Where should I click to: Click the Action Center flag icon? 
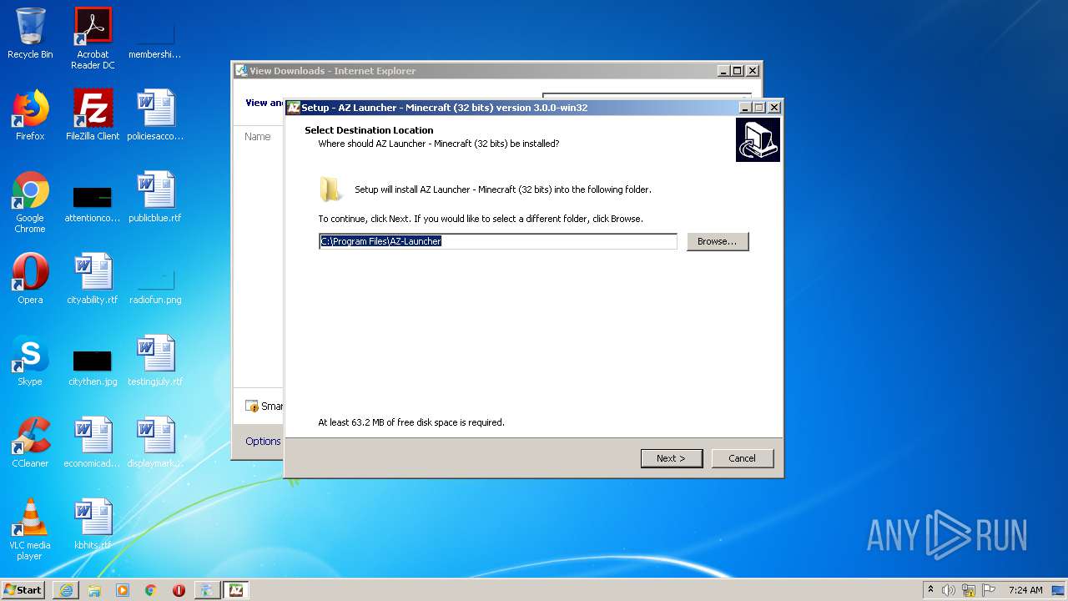[989, 590]
